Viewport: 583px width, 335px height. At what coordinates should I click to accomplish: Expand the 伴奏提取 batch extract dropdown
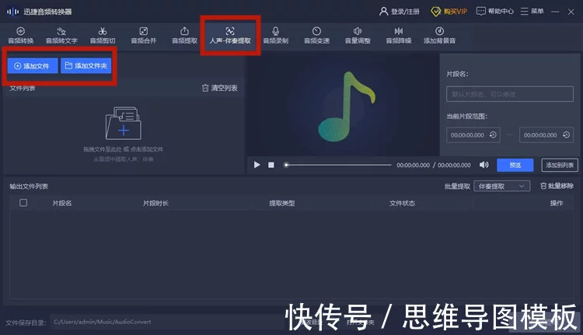click(x=501, y=186)
